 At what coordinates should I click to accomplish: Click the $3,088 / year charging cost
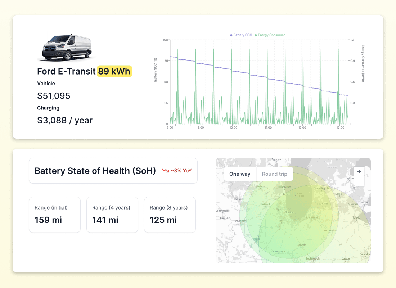point(65,120)
